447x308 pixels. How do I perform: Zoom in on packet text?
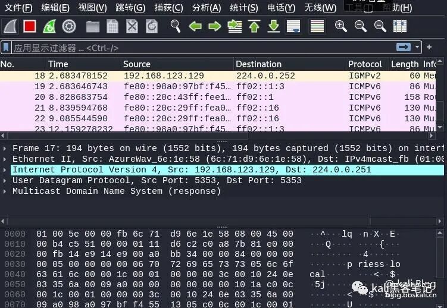pyautogui.click(x=340, y=26)
